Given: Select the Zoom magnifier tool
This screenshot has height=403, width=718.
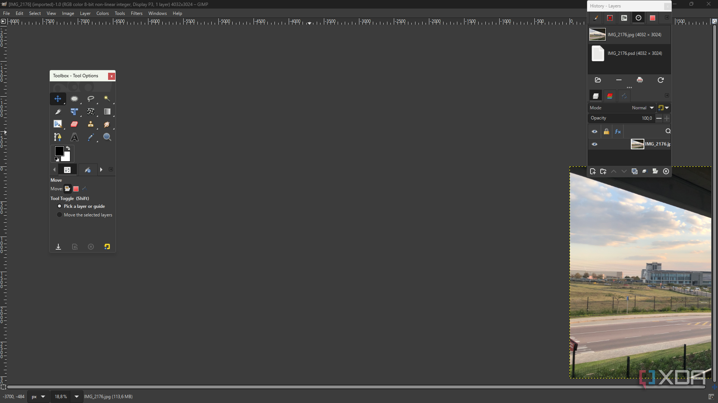Looking at the screenshot, I should (107, 137).
